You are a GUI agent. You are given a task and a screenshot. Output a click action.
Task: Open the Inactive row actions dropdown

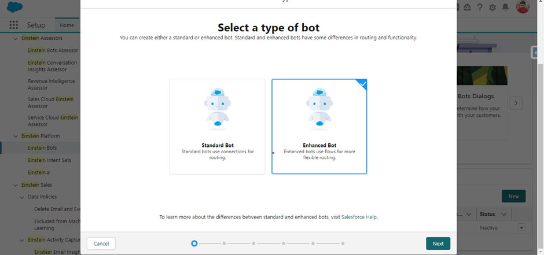coord(521,228)
